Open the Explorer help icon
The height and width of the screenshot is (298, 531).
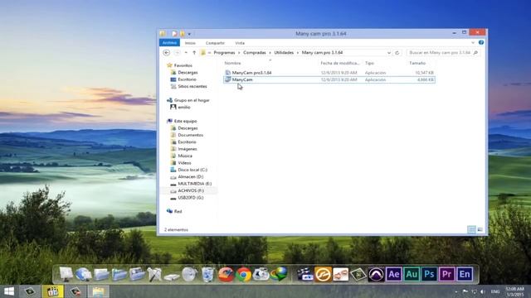(481, 42)
